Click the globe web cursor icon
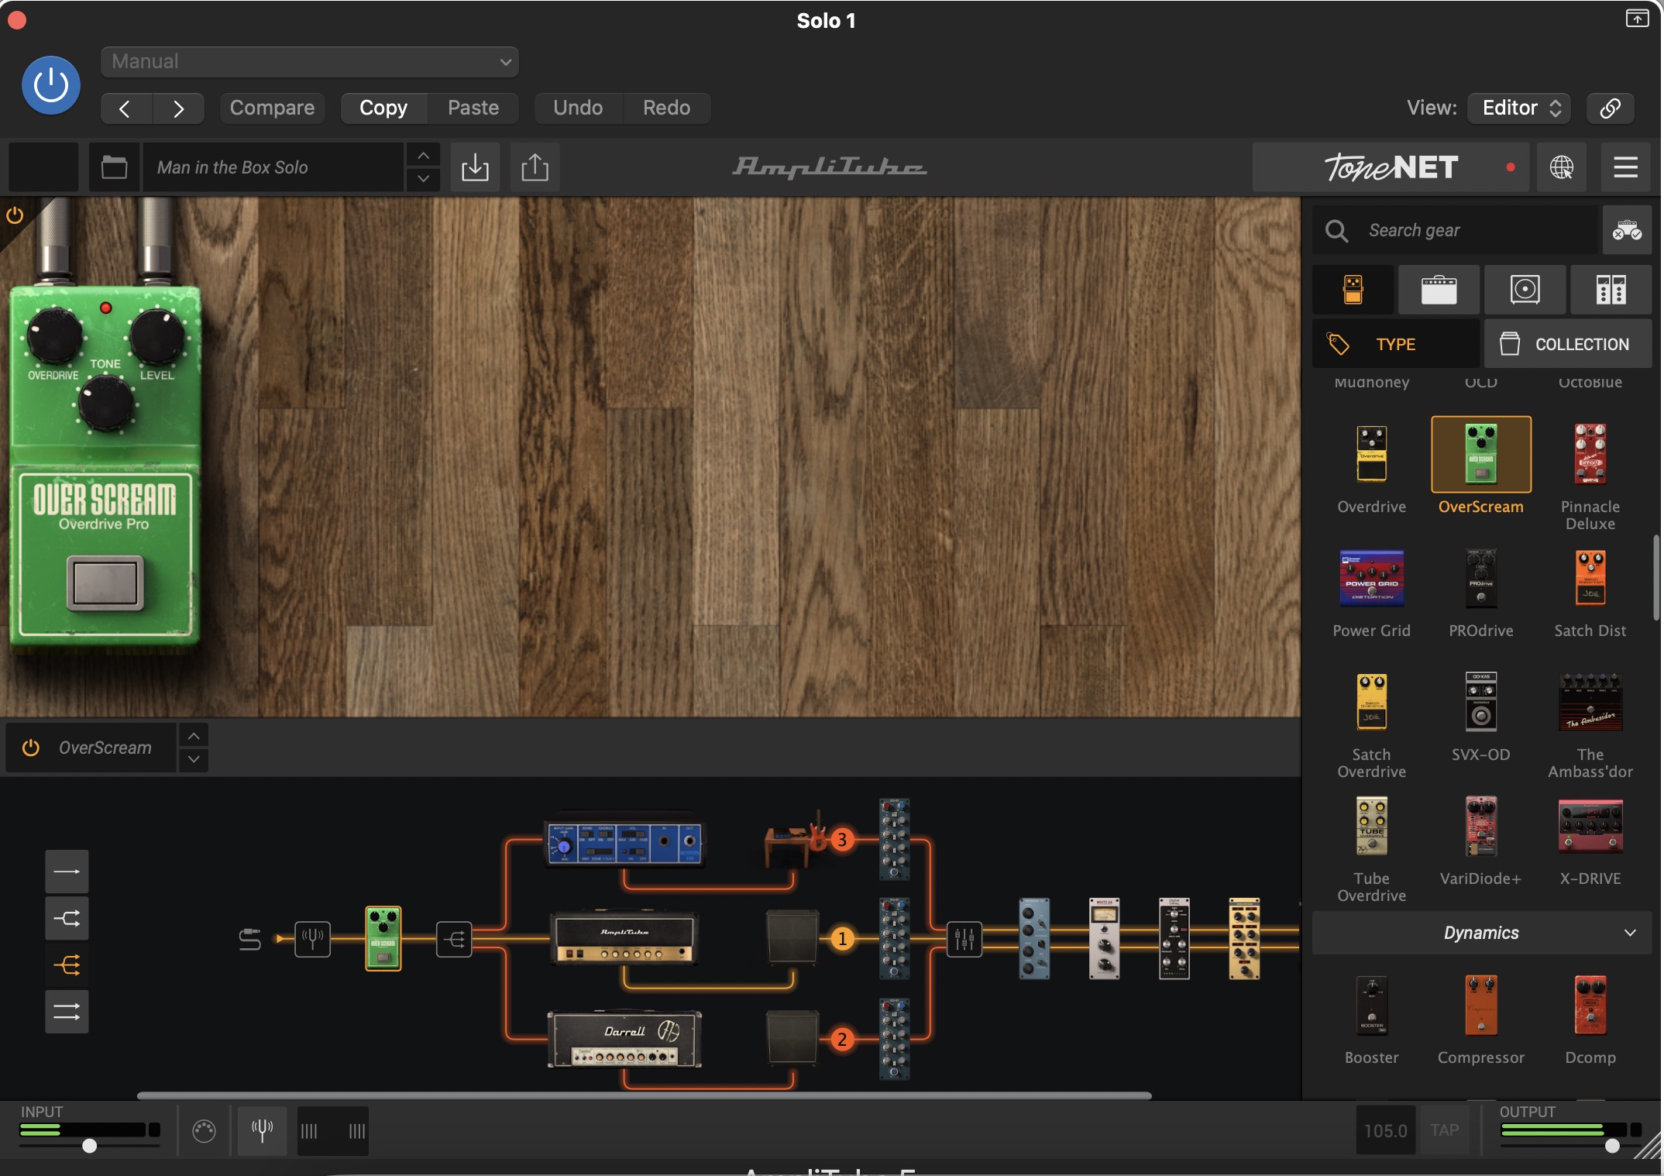This screenshot has width=1664, height=1176. (1562, 167)
